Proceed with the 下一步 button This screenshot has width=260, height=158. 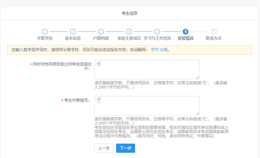pyautogui.click(x=126, y=148)
